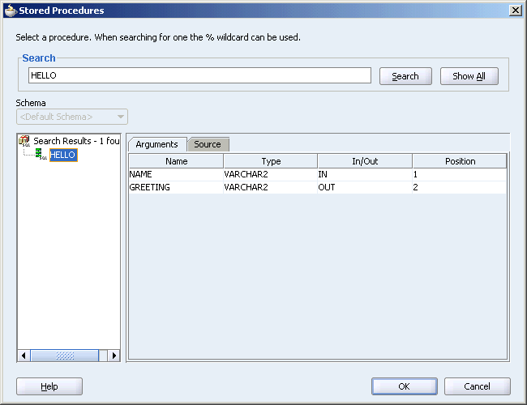This screenshot has height=405, width=527.
Task: Click the Cancel button
Action: (478, 386)
